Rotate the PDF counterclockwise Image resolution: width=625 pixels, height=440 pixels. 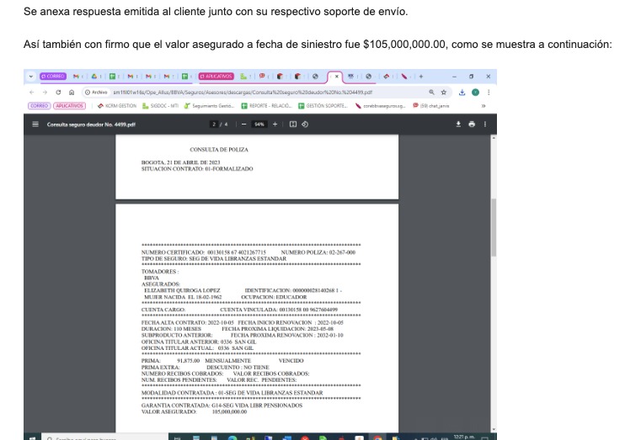point(305,125)
